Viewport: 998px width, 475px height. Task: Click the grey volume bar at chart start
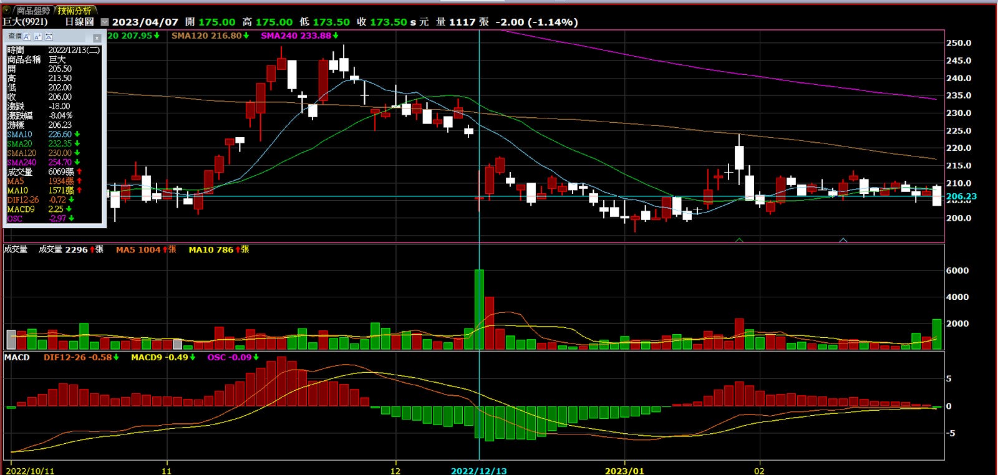[11, 340]
